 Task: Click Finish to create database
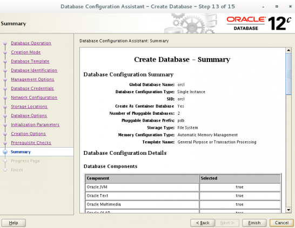254,223
